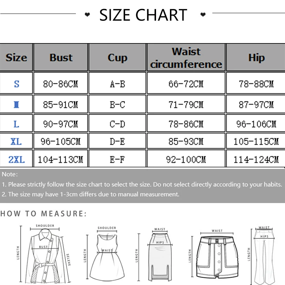Click the 2XL size row label
The image size is (285, 285).
click(x=16, y=160)
